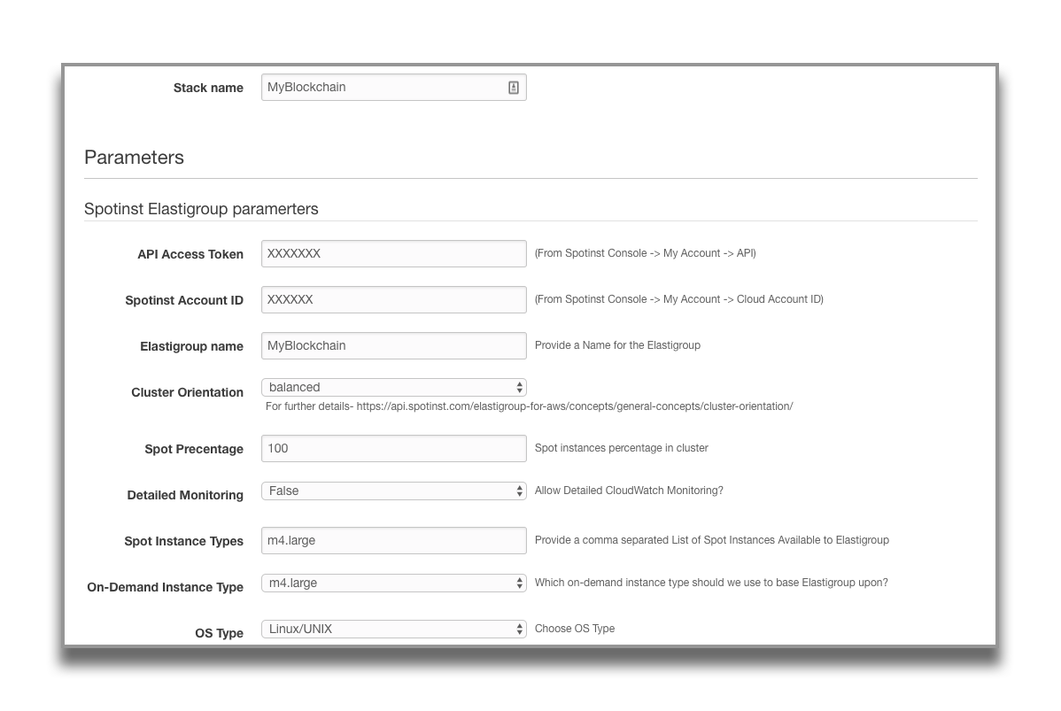Click the Spot instances percentage help text

621,448
